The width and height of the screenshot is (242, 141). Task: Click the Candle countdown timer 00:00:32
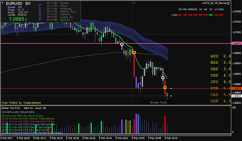pos(22,15)
